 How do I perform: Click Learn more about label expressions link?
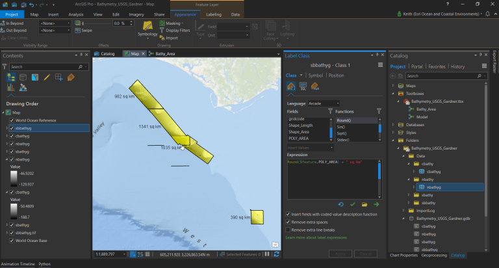tap(316, 237)
